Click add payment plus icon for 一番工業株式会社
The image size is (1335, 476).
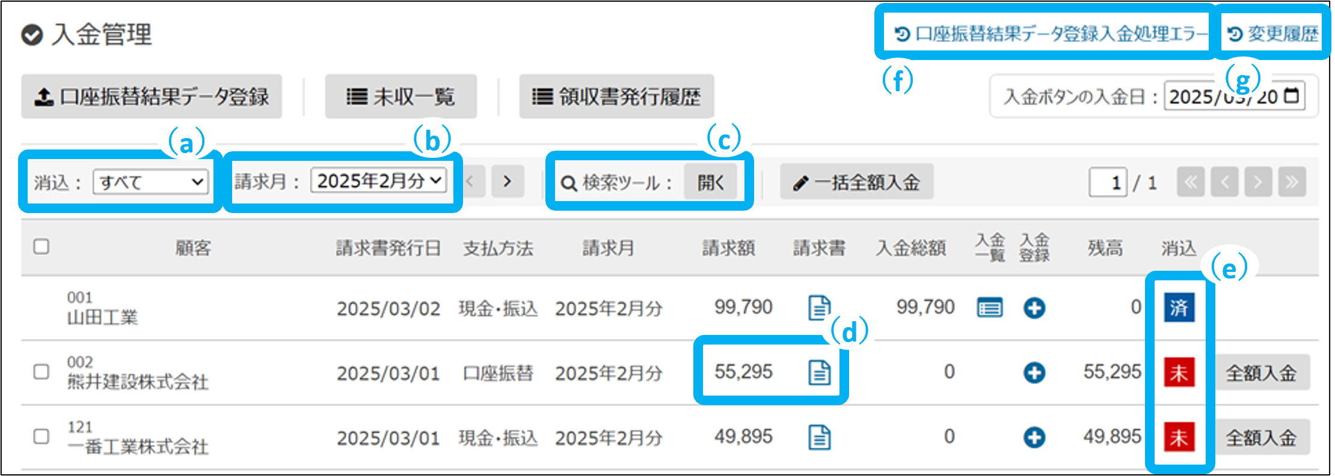point(1034,438)
